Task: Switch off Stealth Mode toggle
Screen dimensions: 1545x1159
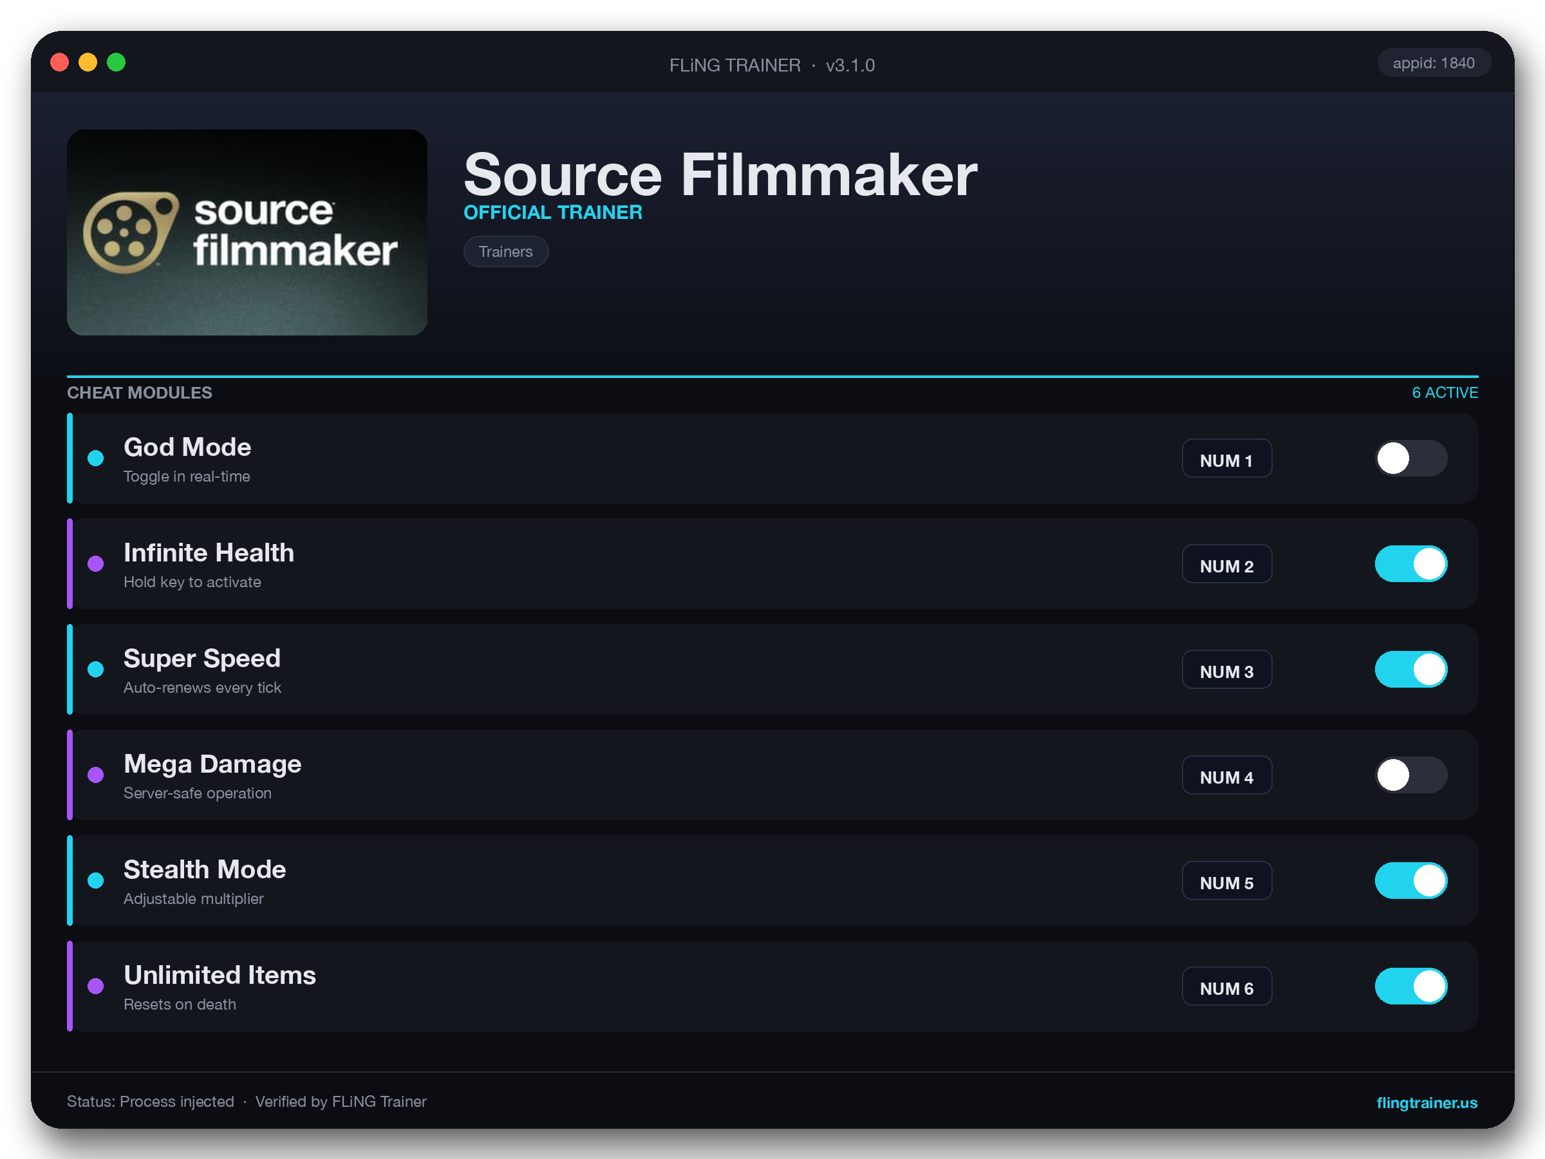Action: click(x=1411, y=880)
